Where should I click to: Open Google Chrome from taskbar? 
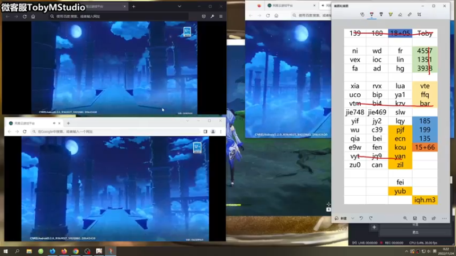click(x=76, y=251)
